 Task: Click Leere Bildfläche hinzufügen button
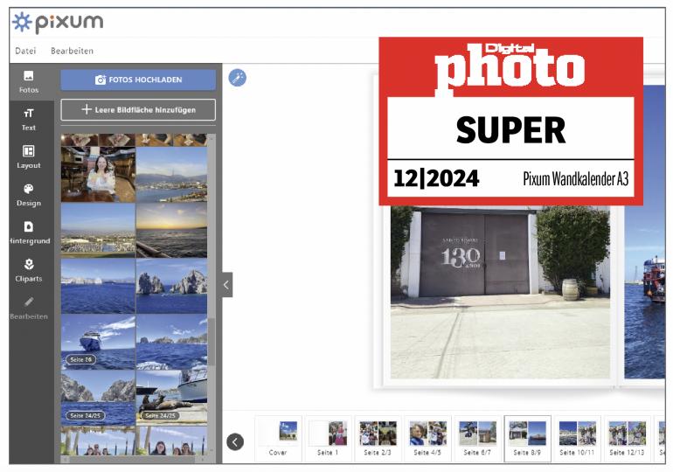tap(138, 110)
